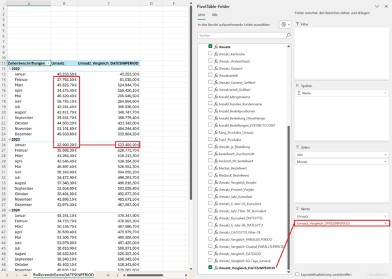Image resolution: width=392 pixels, height=279 pixels.
Task: Check the Umsatz_Karlsruhe field
Action: point(210,53)
